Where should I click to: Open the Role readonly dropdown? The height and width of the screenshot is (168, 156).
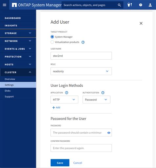click(81, 71)
